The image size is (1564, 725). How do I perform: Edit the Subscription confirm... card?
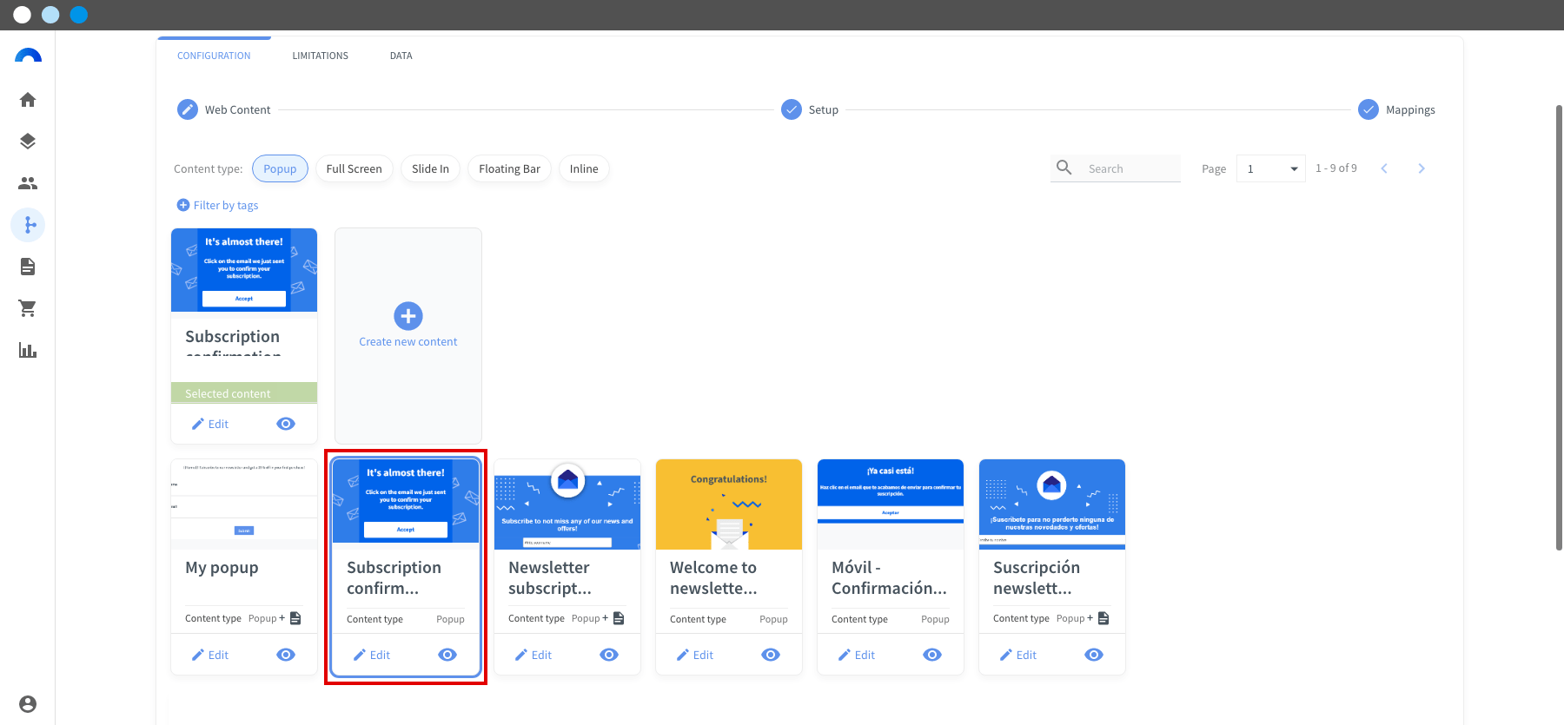pyautogui.click(x=372, y=655)
